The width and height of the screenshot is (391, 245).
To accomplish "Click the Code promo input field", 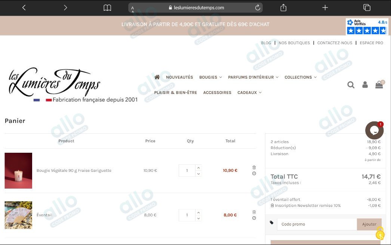I will point(317,224).
